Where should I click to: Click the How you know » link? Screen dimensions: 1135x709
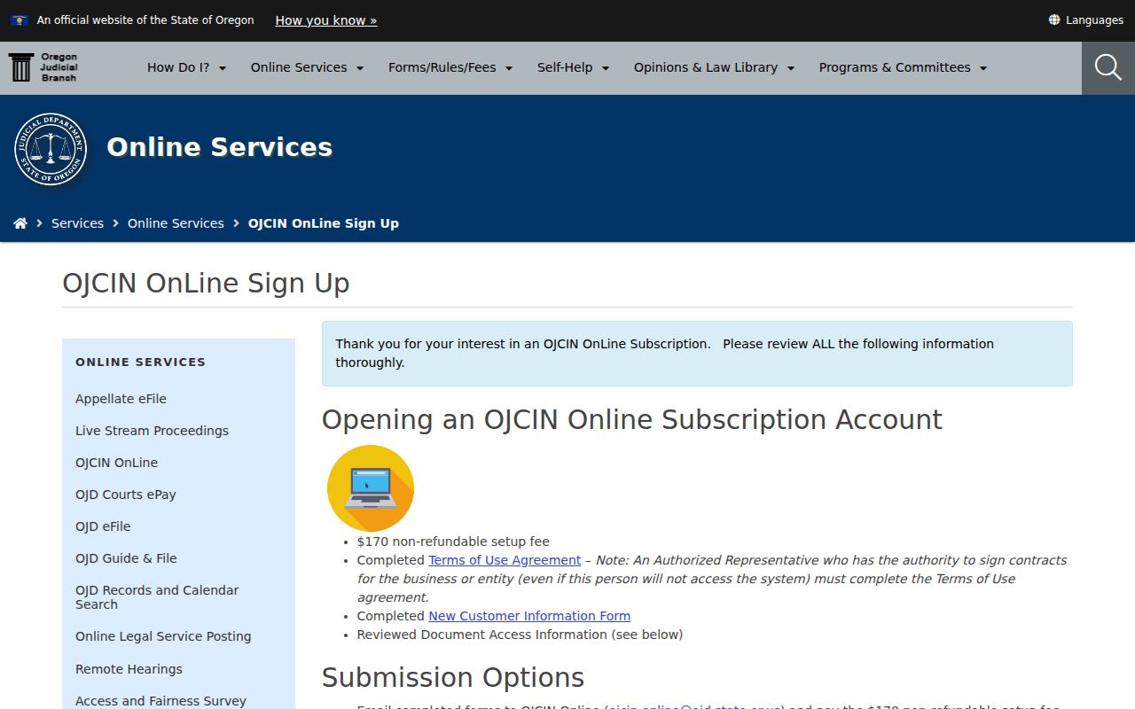[x=326, y=19]
